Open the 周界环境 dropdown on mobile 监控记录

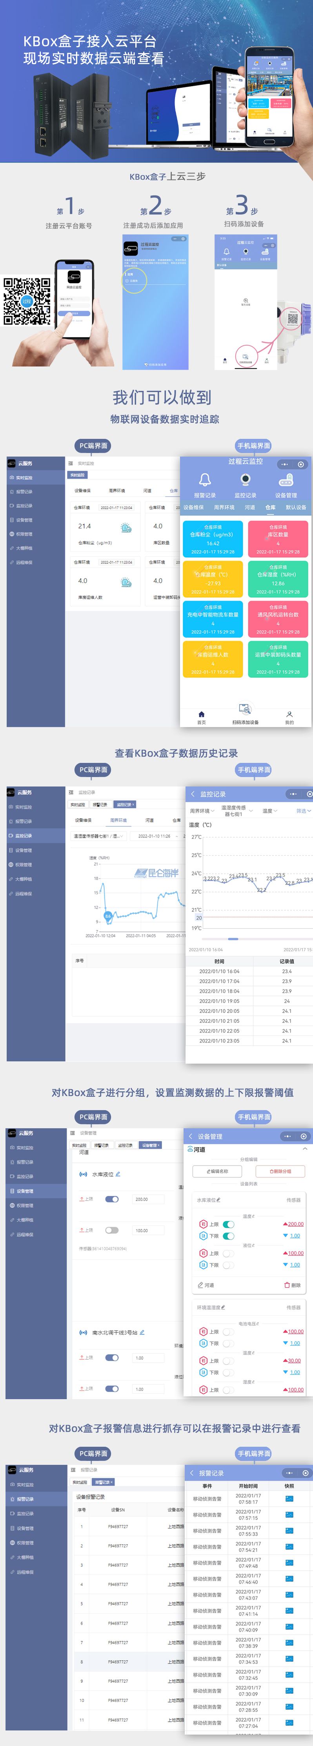(x=202, y=810)
